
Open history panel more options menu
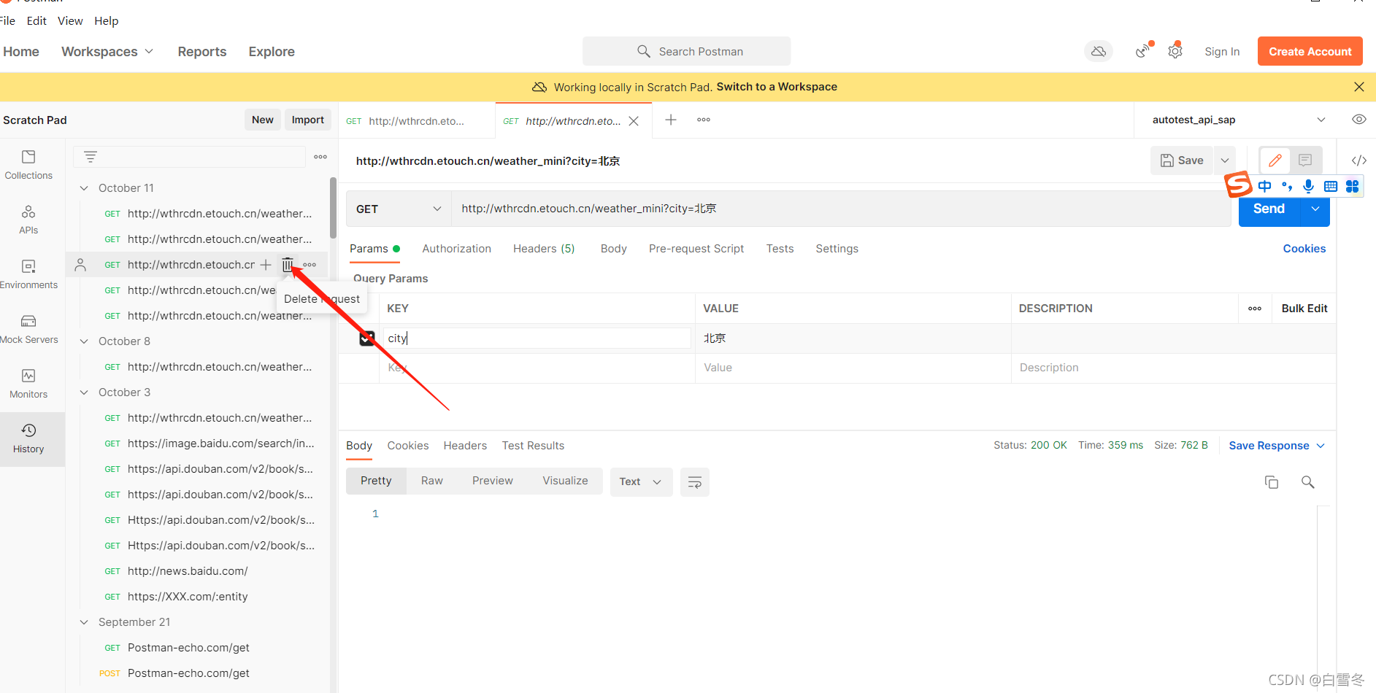(x=320, y=157)
